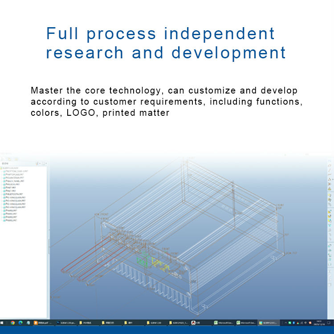This screenshot has height=334, width=334.
Task: Select BACK_PANEL.PRT in the model tree
Action: pos(15,181)
